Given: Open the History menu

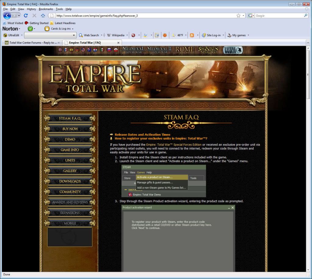Looking at the screenshot, I should 31,9.
